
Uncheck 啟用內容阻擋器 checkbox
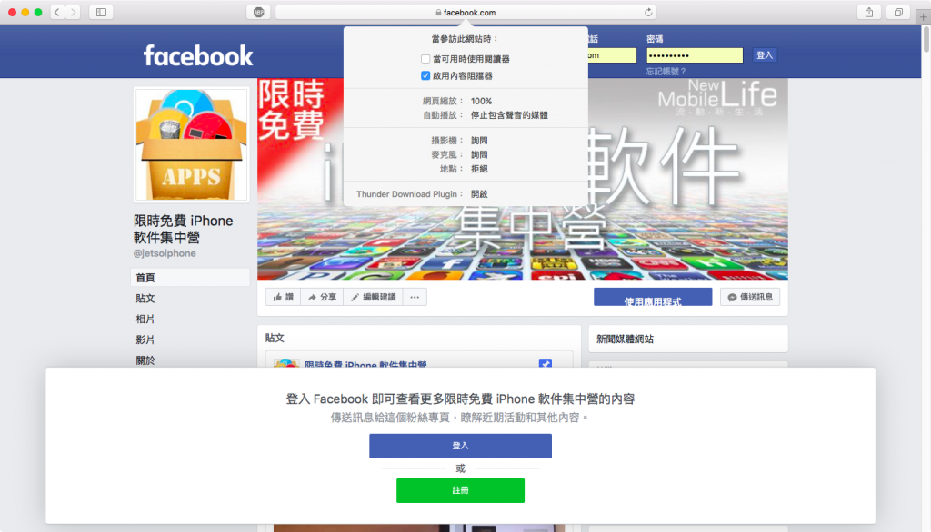[425, 75]
